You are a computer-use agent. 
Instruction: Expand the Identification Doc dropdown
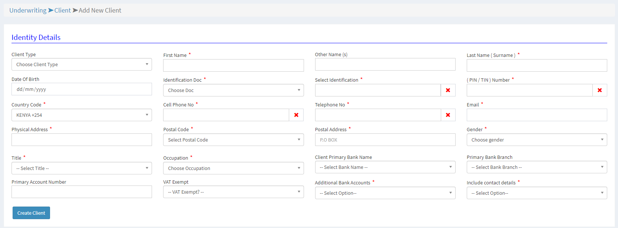click(233, 90)
